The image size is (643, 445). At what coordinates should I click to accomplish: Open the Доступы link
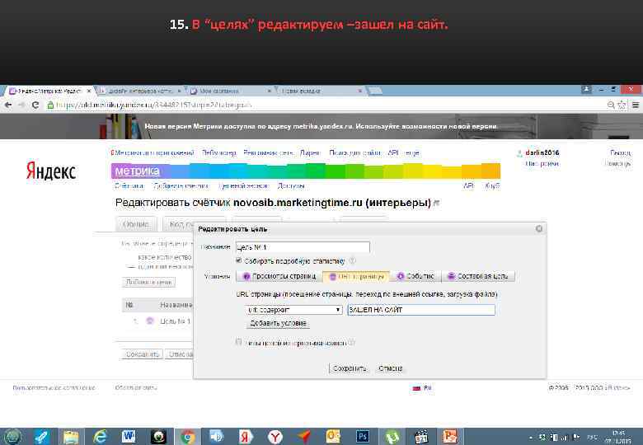point(291,186)
